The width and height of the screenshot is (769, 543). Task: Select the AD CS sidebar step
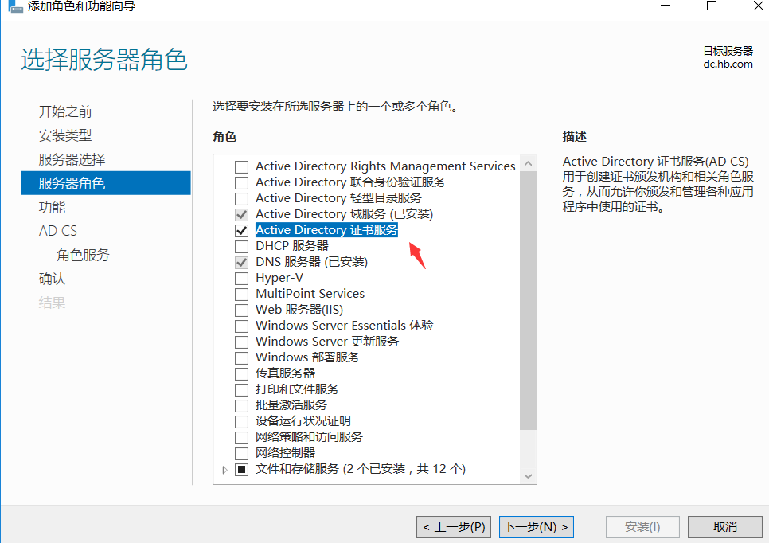click(58, 231)
